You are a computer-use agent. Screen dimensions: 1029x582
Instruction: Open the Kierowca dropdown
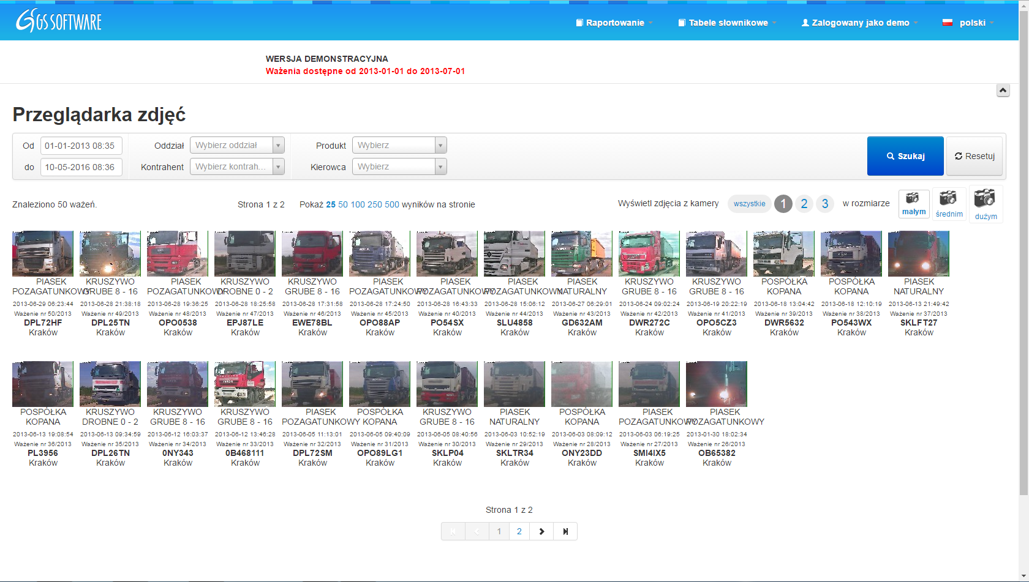point(399,166)
